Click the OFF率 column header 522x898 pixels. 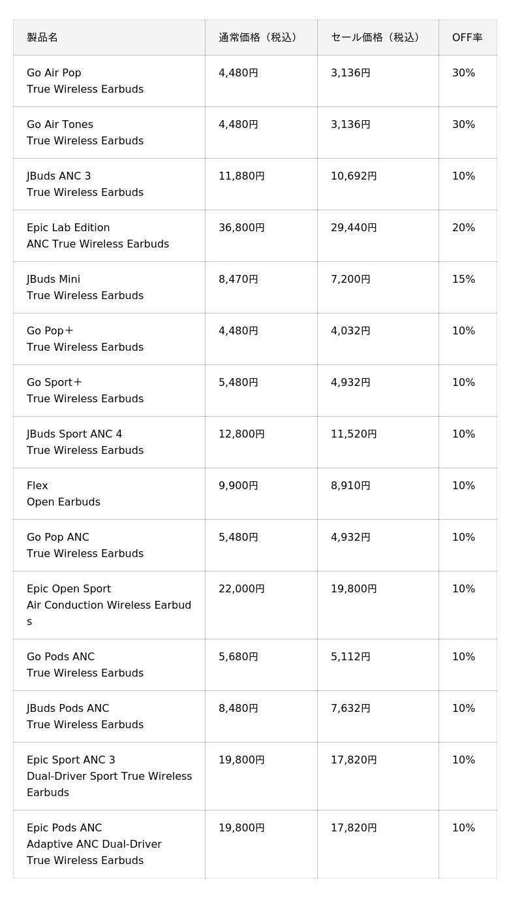tap(467, 37)
